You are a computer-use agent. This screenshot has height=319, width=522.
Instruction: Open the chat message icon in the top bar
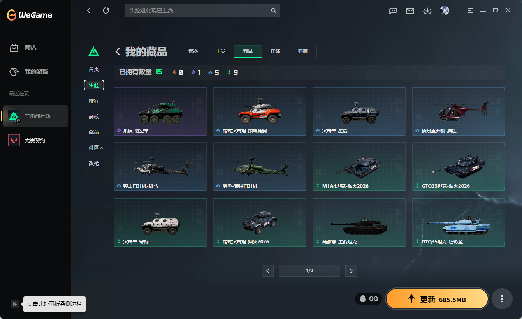(393, 11)
